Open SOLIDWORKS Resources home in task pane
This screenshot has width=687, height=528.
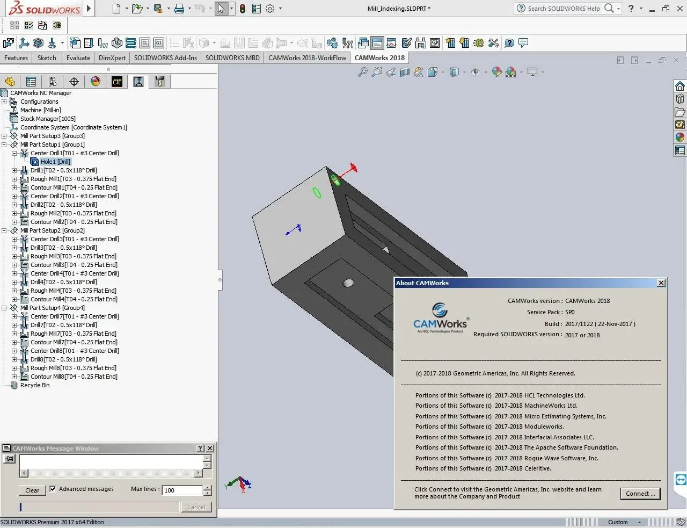680,86
